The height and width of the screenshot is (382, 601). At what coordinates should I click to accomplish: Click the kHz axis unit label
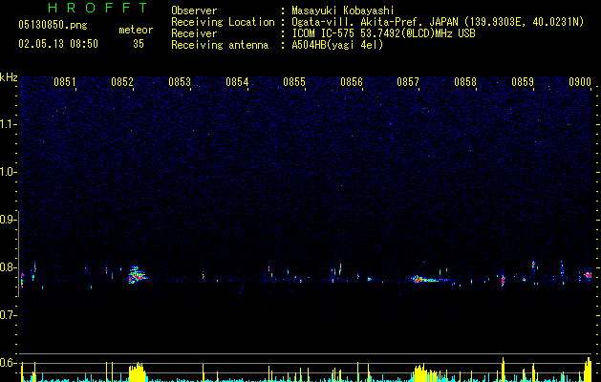9,77
